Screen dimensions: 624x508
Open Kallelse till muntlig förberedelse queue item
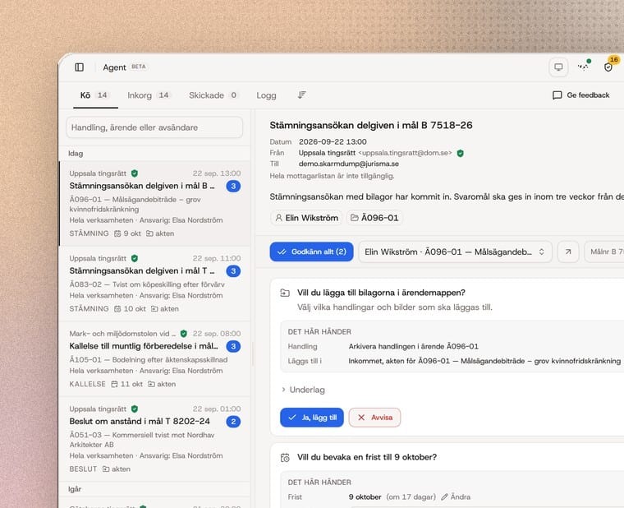click(x=154, y=359)
